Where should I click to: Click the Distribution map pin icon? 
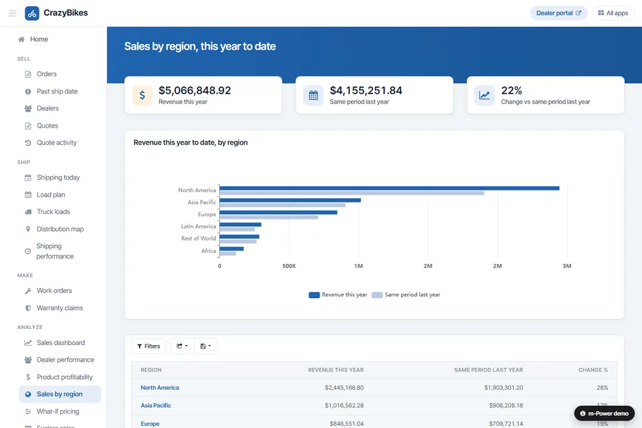(x=28, y=229)
